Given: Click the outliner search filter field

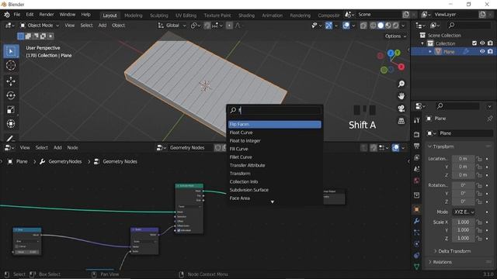Looking at the screenshot, I should (469, 25).
